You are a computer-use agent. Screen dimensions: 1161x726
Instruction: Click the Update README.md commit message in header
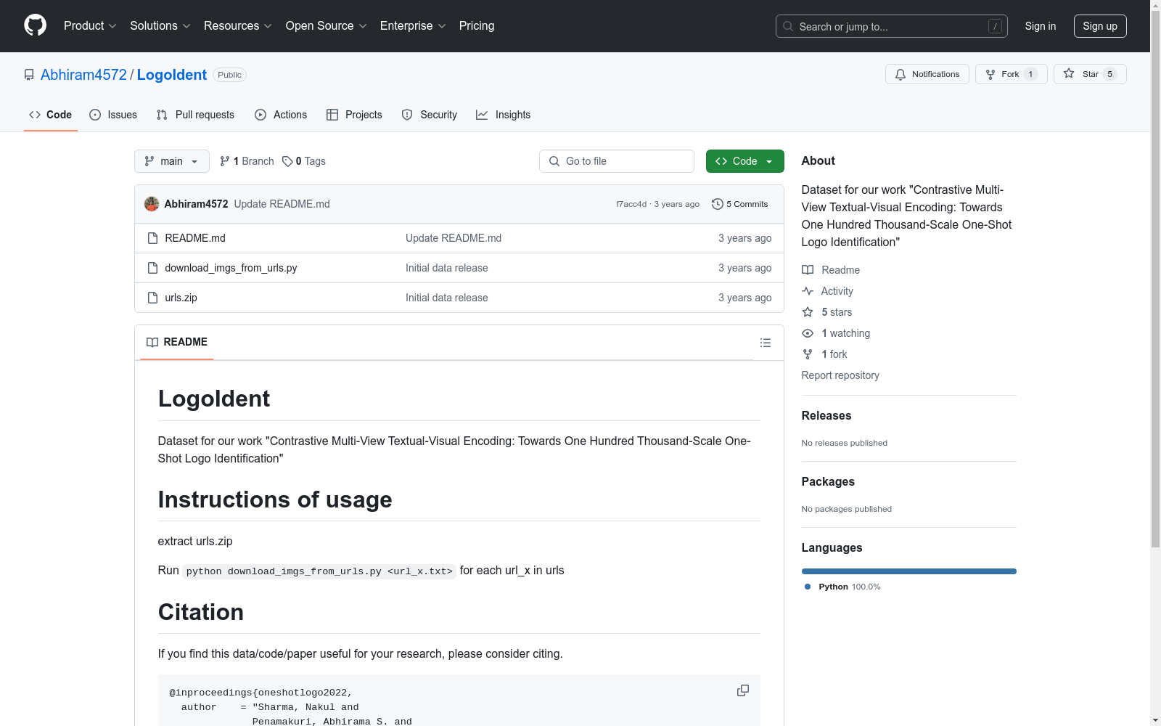[282, 204]
